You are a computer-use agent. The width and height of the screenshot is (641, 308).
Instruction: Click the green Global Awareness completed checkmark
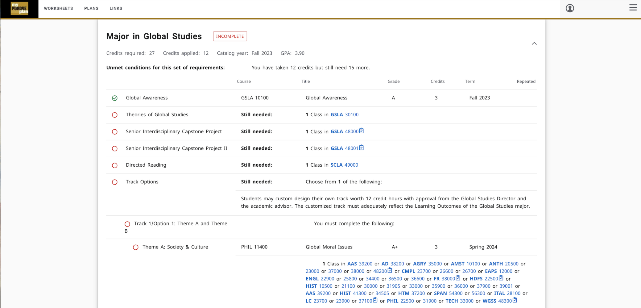point(115,98)
